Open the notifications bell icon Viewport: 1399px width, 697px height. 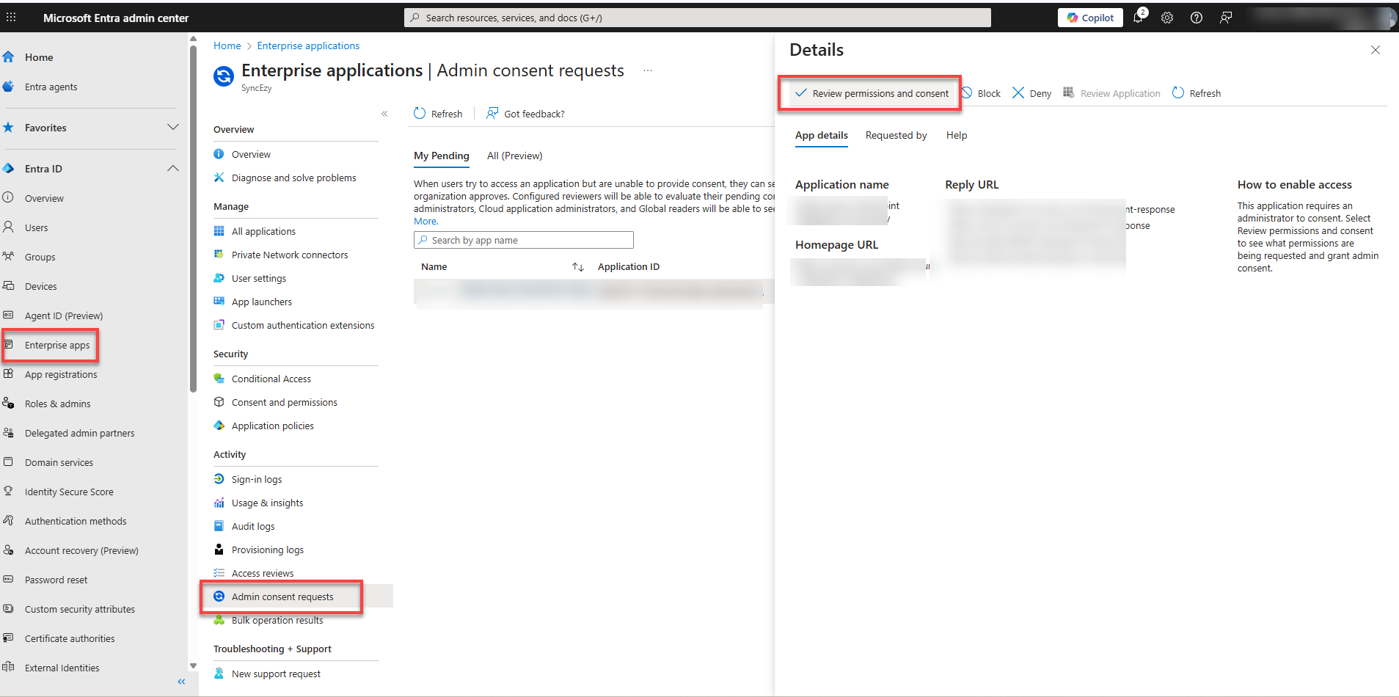tap(1138, 18)
